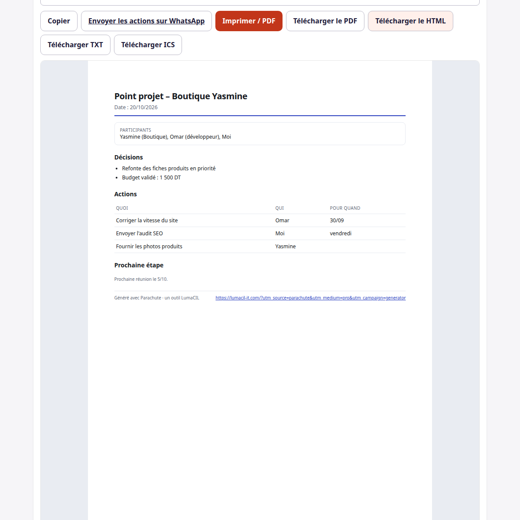Download the text file via Télécharger TXT

pyautogui.click(x=75, y=45)
